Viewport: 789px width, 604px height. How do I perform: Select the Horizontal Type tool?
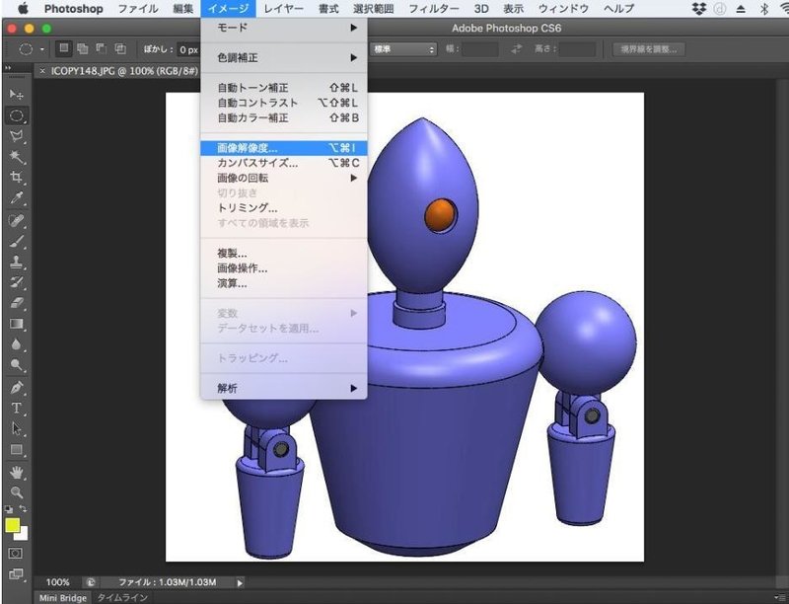click(16, 408)
